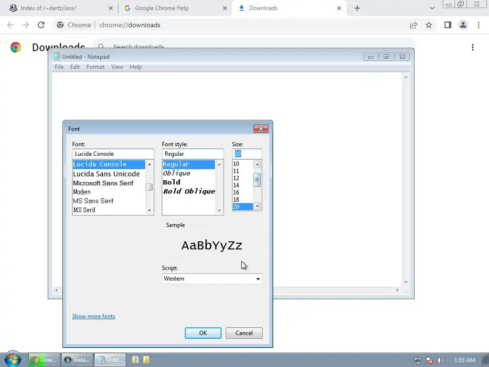Go forward in Chrome history
Viewport: 489px width, 367px height.
tap(26, 25)
